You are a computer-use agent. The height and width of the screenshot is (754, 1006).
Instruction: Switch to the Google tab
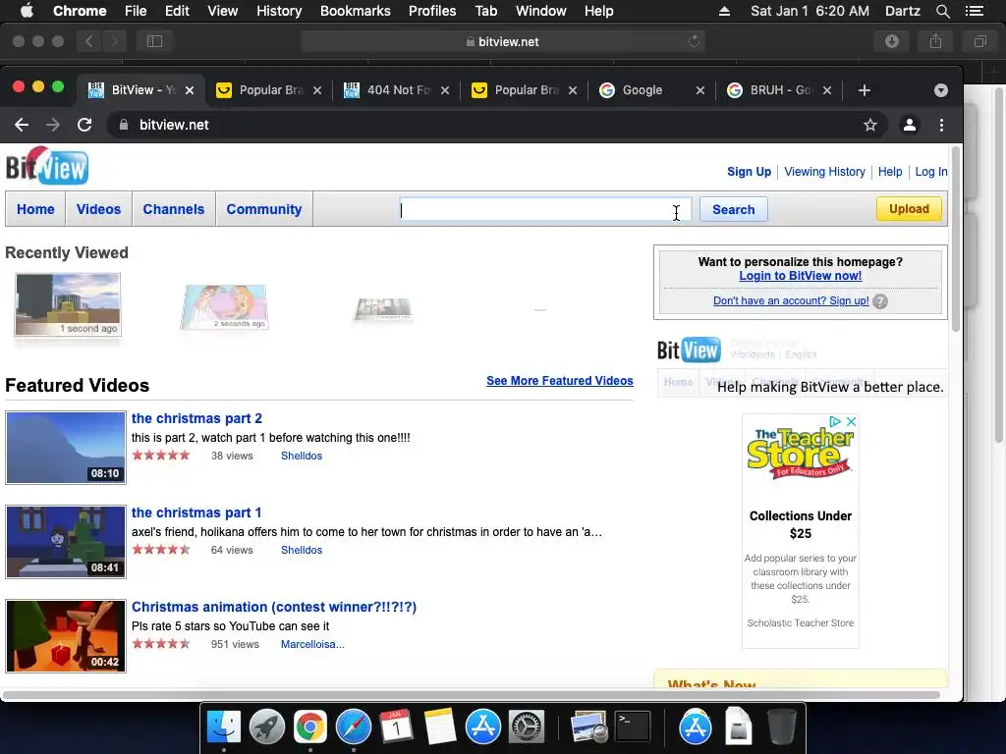[x=651, y=90]
